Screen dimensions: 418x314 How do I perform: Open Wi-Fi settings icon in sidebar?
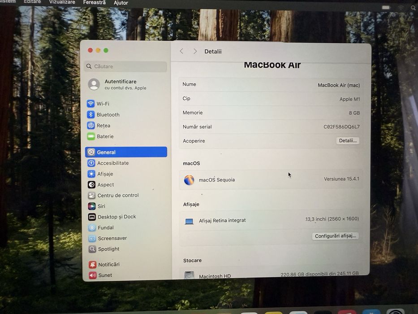point(90,103)
